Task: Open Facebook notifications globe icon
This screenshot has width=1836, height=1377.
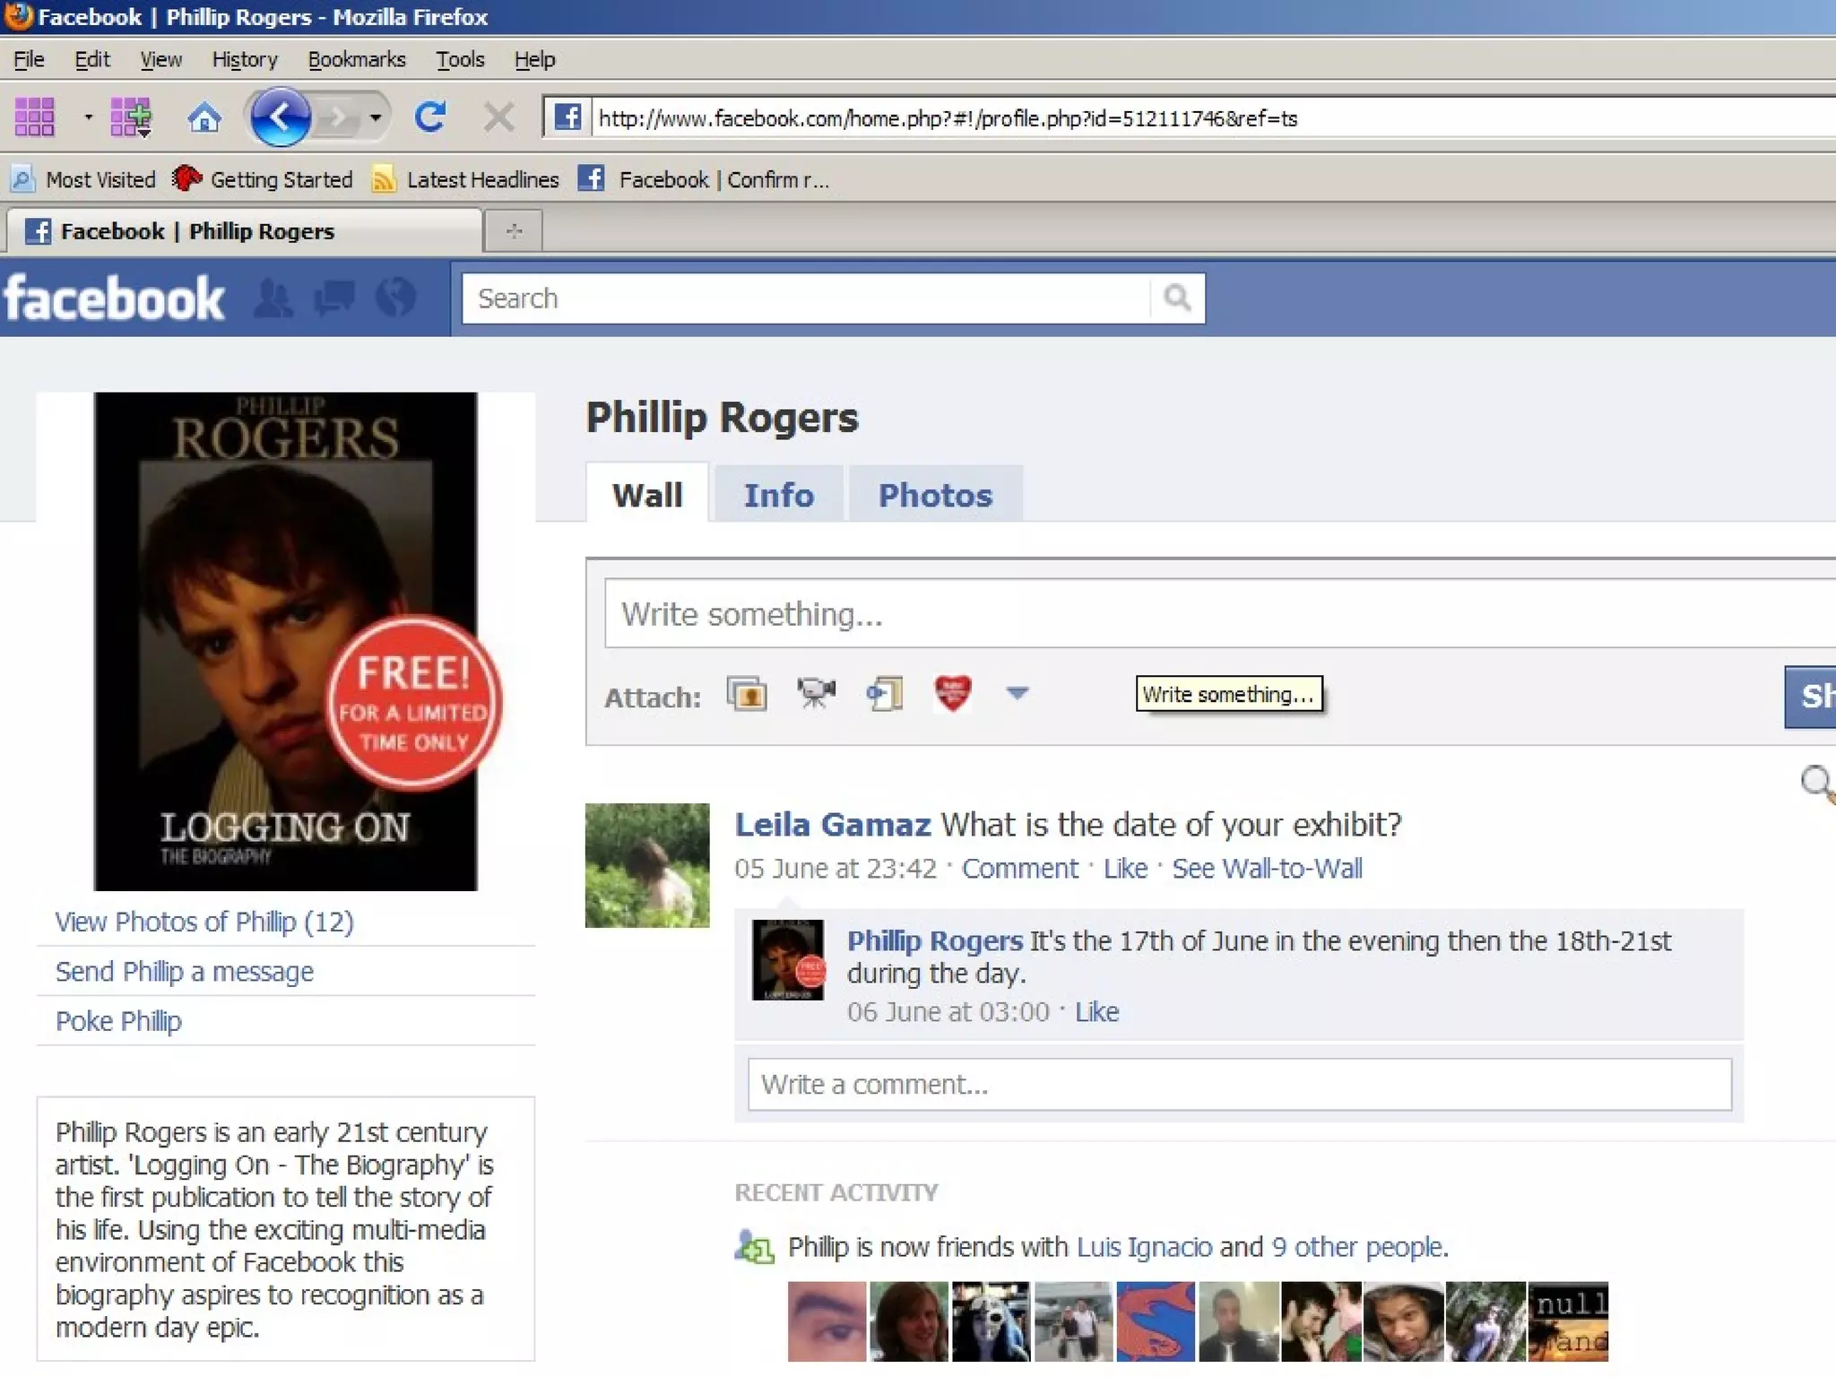Action: [x=395, y=299]
